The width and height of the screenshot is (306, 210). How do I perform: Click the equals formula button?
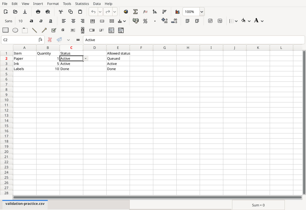tap(78, 40)
